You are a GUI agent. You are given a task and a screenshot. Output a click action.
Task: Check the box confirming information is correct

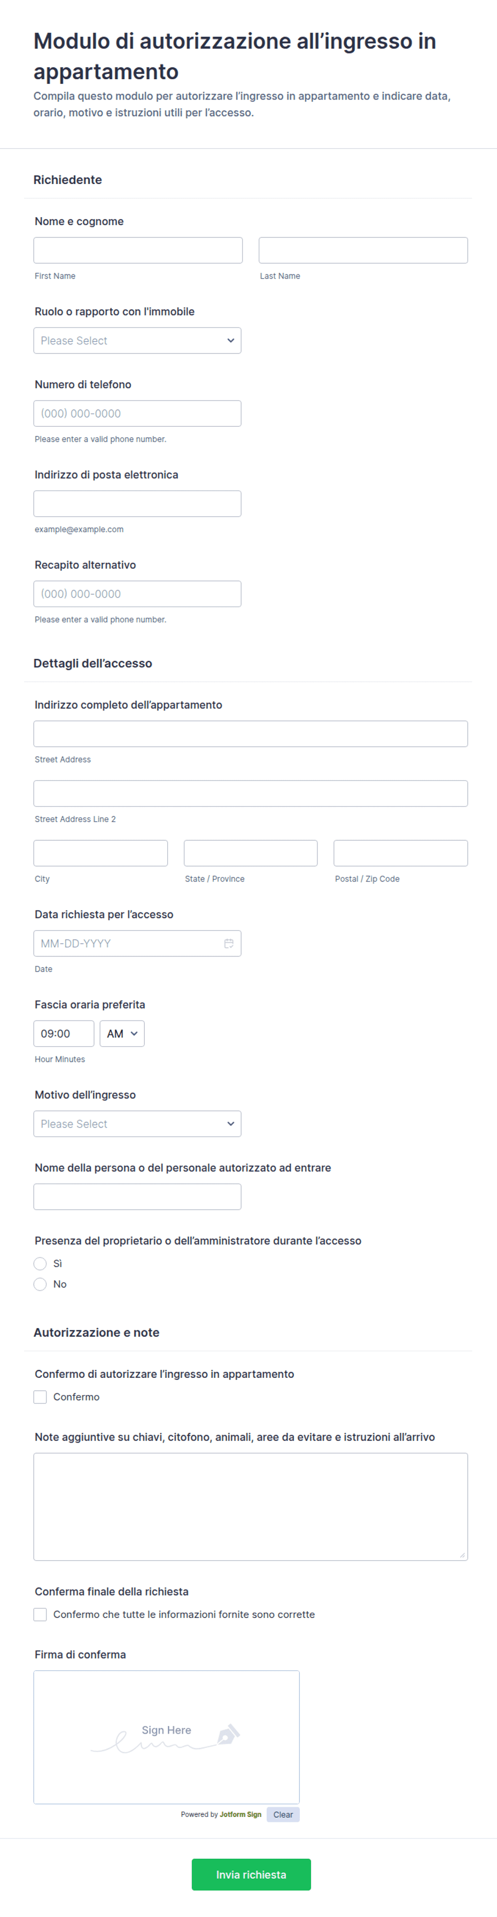click(40, 1615)
